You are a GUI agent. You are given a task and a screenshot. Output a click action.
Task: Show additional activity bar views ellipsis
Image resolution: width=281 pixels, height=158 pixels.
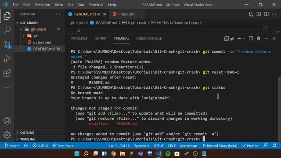[x=7, y=87]
